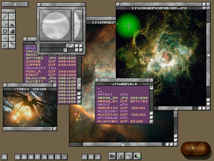Click right arrow on lower brush slider
The height and width of the screenshot is (161, 214).
point(81,50)
